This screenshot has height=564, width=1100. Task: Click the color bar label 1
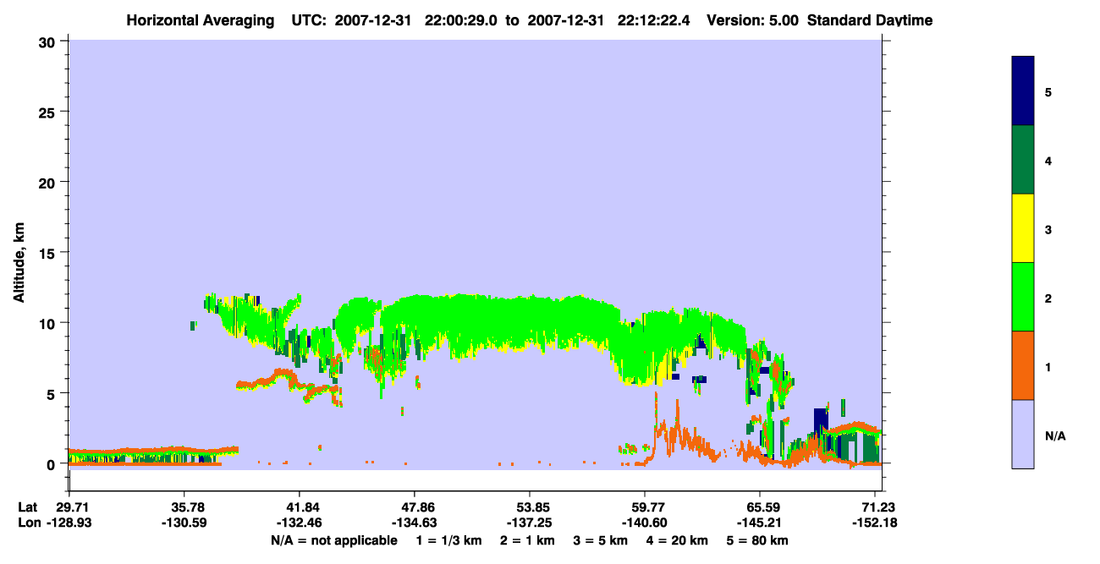tap(1048, 367)
